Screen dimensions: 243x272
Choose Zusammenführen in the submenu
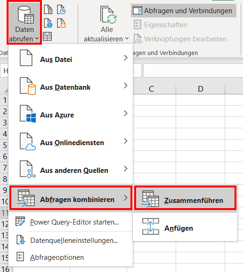[185, 199]
